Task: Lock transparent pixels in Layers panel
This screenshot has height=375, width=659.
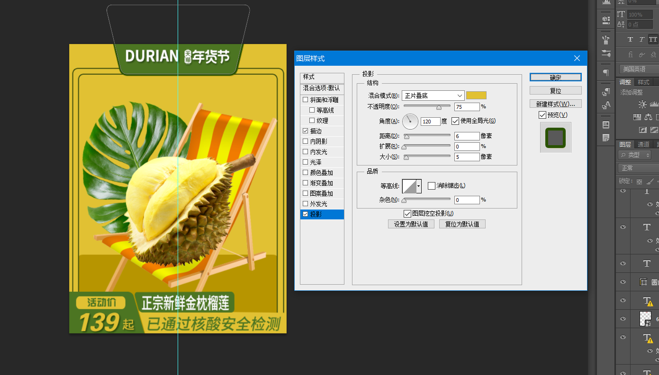Action: (639, 181)
